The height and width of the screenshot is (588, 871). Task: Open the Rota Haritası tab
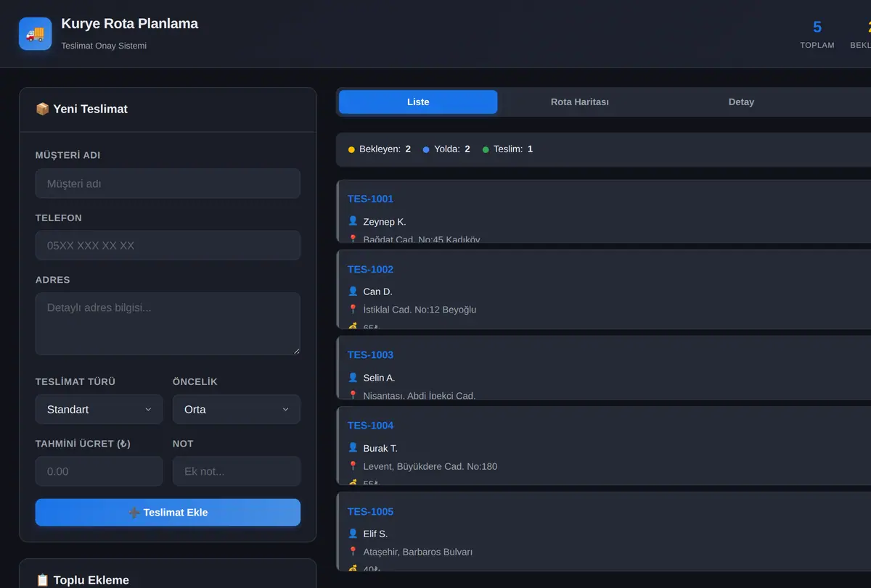coord(580,102)
